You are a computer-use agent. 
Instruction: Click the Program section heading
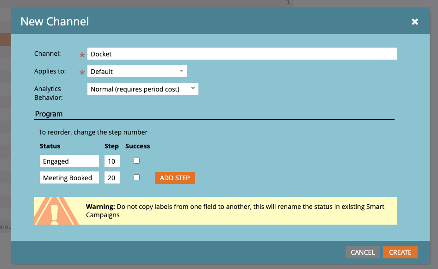[x=49, y=114]
